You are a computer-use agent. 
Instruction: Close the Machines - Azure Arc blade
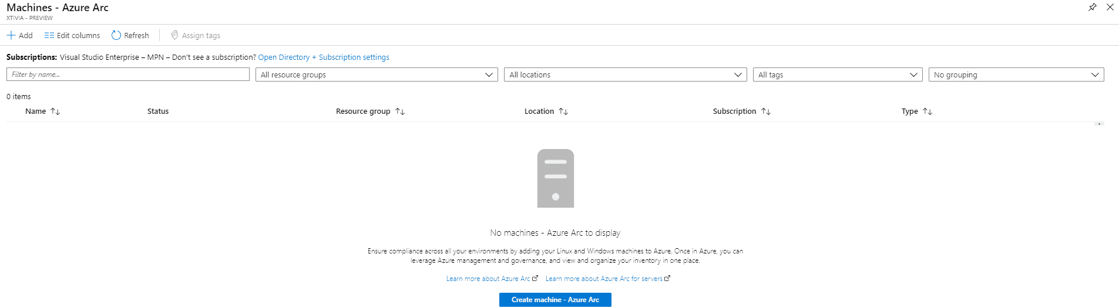click(1110, 7)
